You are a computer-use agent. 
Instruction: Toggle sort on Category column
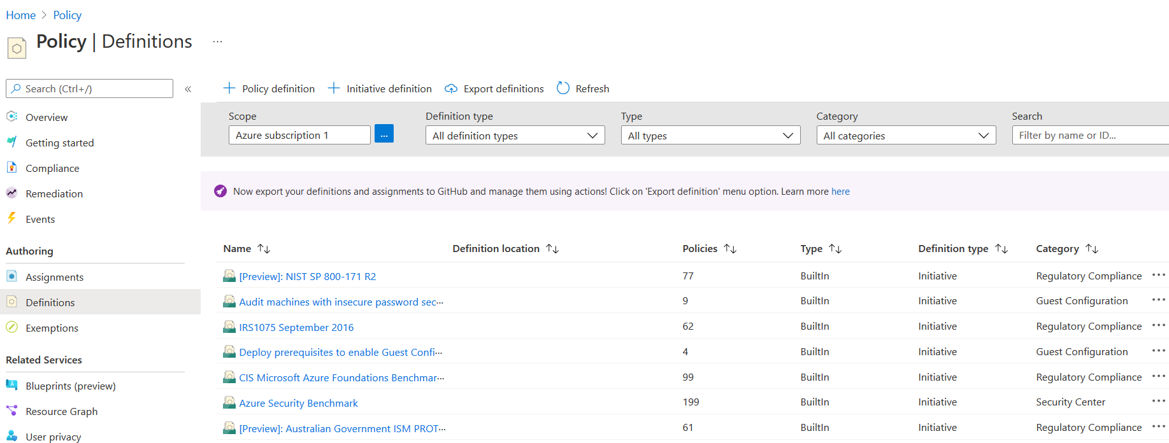pos(1092,249)
